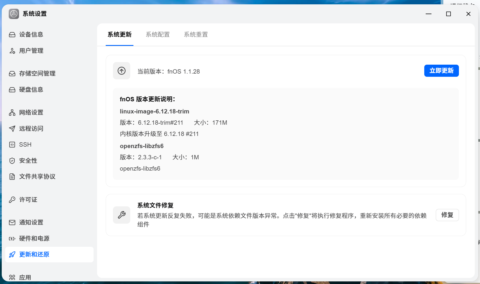The width and height of the screenshot is (480, 284).
Task: Open 网络设置 page
Action: tap(49, 113)
